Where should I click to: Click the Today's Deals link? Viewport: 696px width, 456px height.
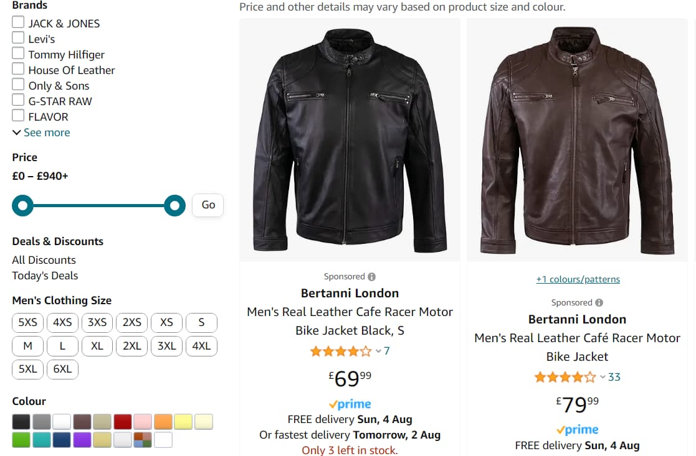pyautogui.click(x=45, y=275)
